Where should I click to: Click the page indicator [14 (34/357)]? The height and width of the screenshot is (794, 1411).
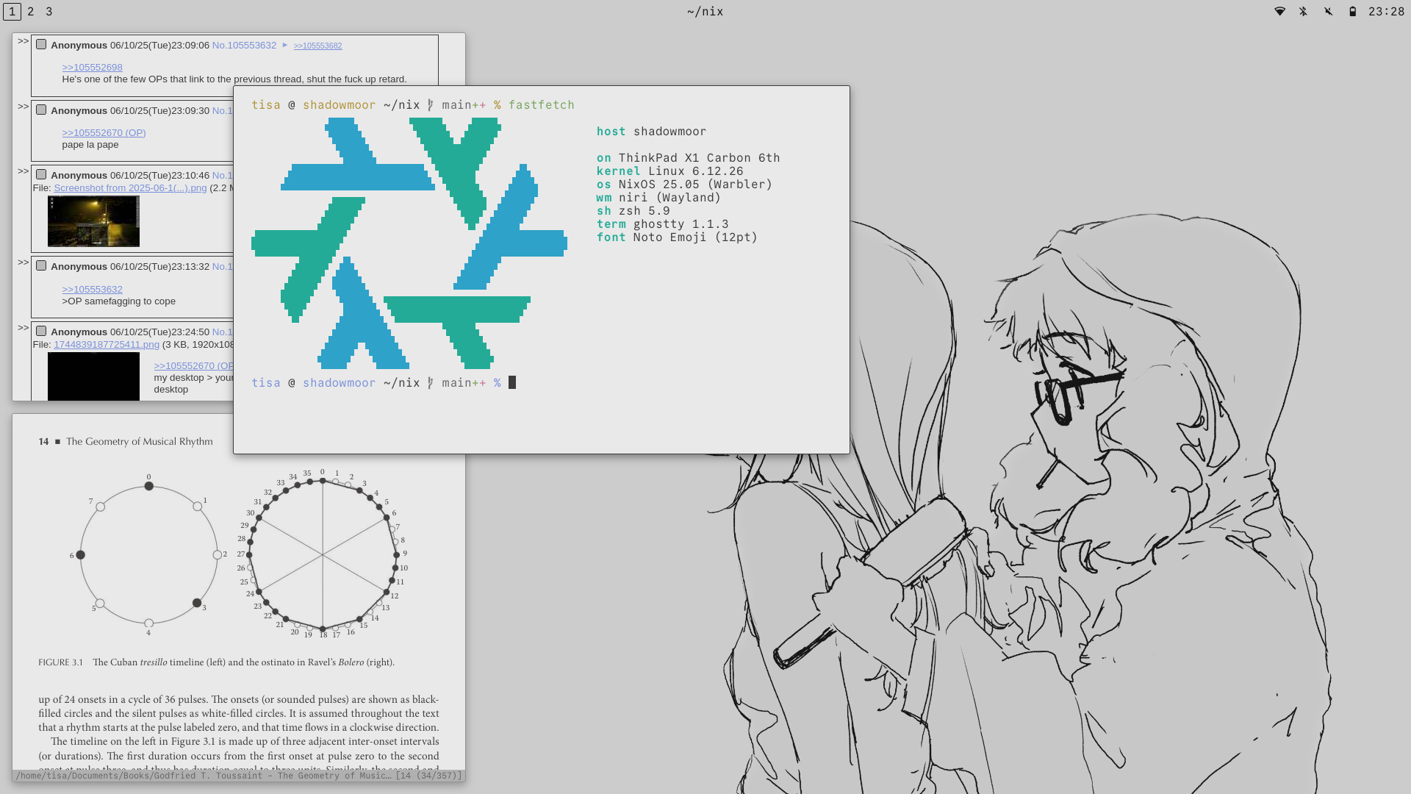pyautogui.click(x=428, y=776)
